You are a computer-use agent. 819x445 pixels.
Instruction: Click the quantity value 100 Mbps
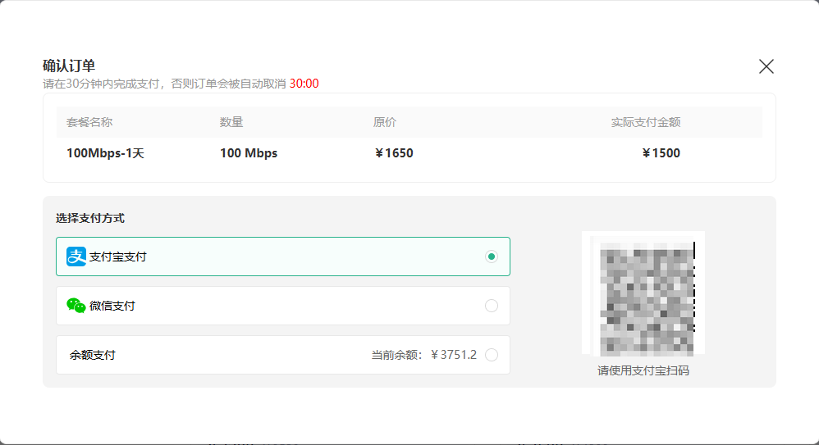(249, 153)
